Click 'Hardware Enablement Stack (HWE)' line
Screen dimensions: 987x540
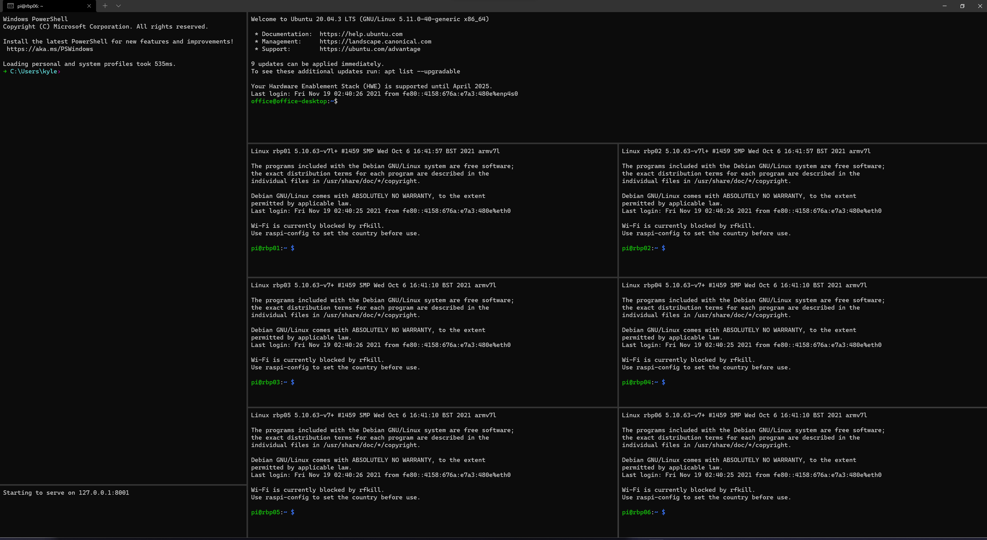[371, 86]
